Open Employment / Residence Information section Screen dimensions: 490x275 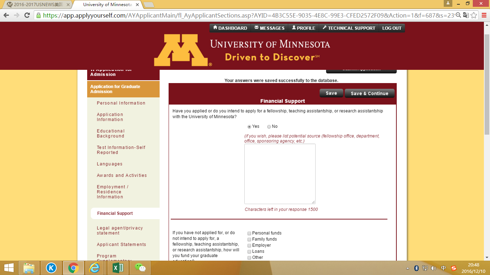[113, 192]
